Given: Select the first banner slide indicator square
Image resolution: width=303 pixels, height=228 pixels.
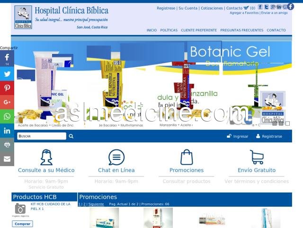Looking at the screenshot, I should [275, 123].
